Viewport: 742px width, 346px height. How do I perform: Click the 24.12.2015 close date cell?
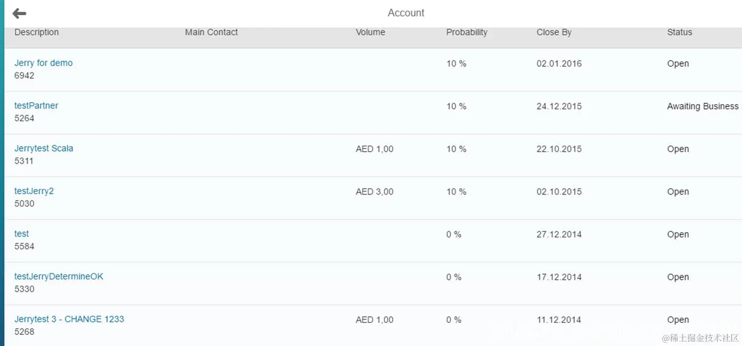coord(559,106)
